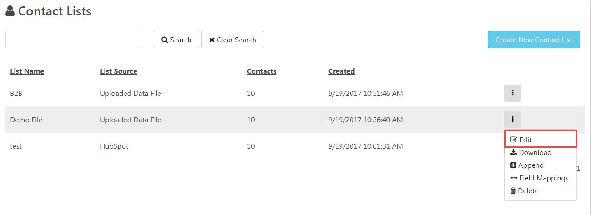The image size is (591, 215).
Task: Sort by List Name column
Action: point(27,71)
